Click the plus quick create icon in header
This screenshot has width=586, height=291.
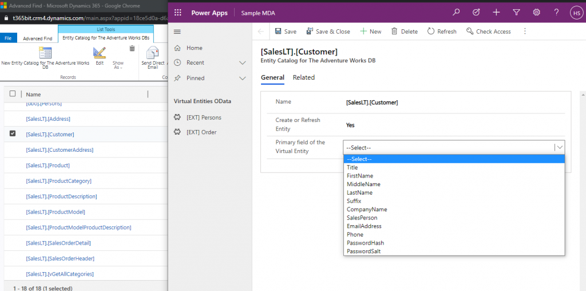[x=496, y=13]
